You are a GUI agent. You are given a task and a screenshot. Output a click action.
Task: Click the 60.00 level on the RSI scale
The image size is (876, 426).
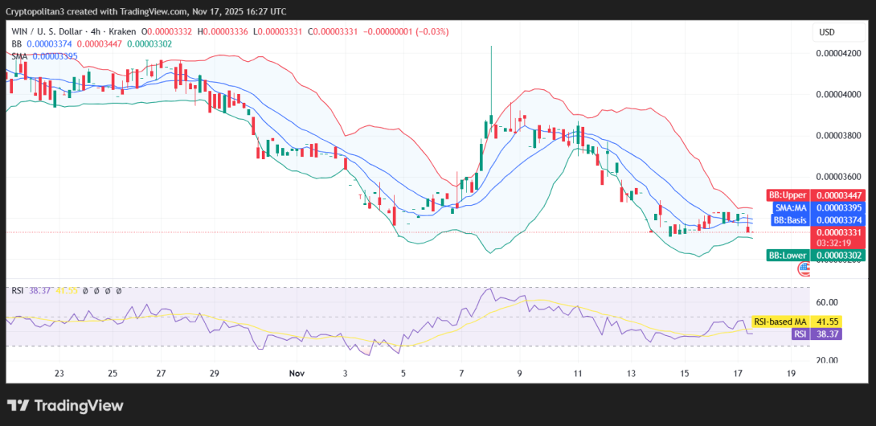(x=827, y=302)
